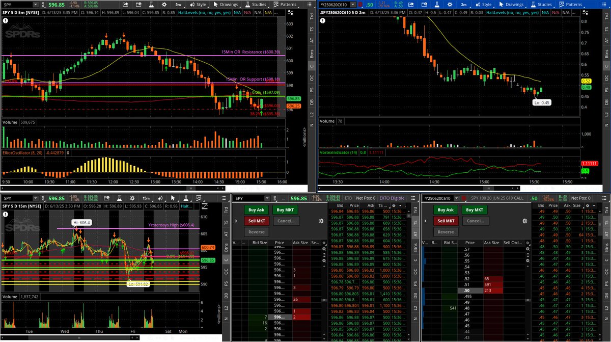The image size is (611, 342).
Task: Toggle the OC sidebar button beside the SPY 5m chart
Action: pyautogui.click(x=311, y=78)
